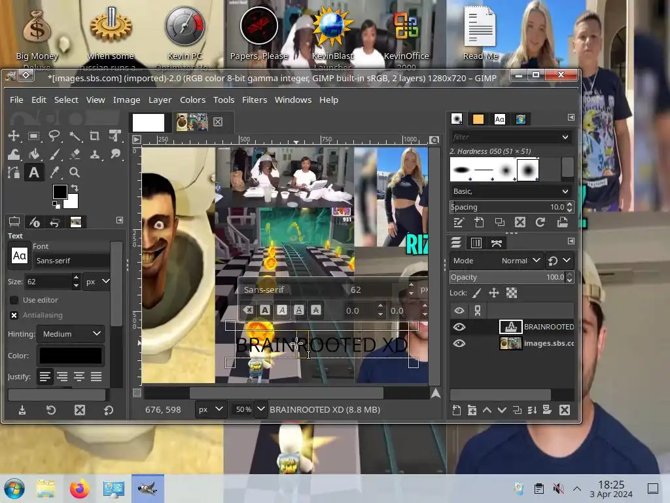Viewport: 670px width, 503px height.
Task: Raise the selected layer
Action: pyautogui.click(x=487, y=410)
